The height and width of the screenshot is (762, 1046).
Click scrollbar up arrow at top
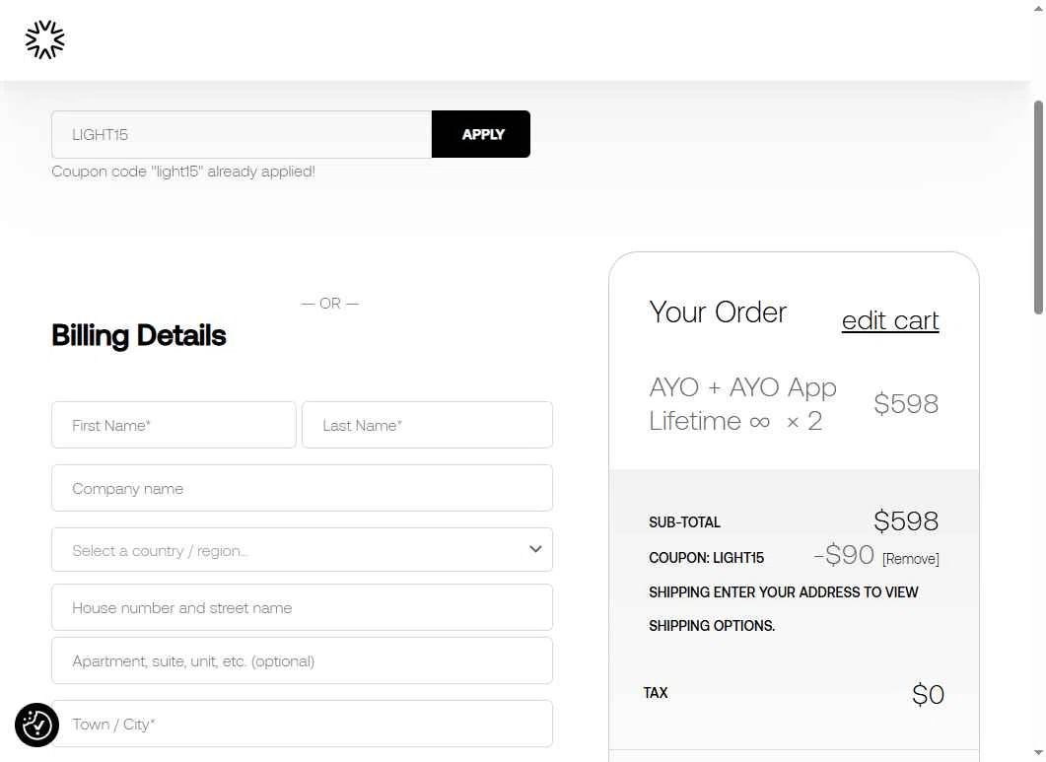click(x=1039, y=8)
